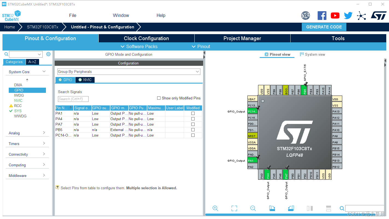389x219 pixels.
Task: Switch to Project Manager tab
Action: click(x=242, y=38)
